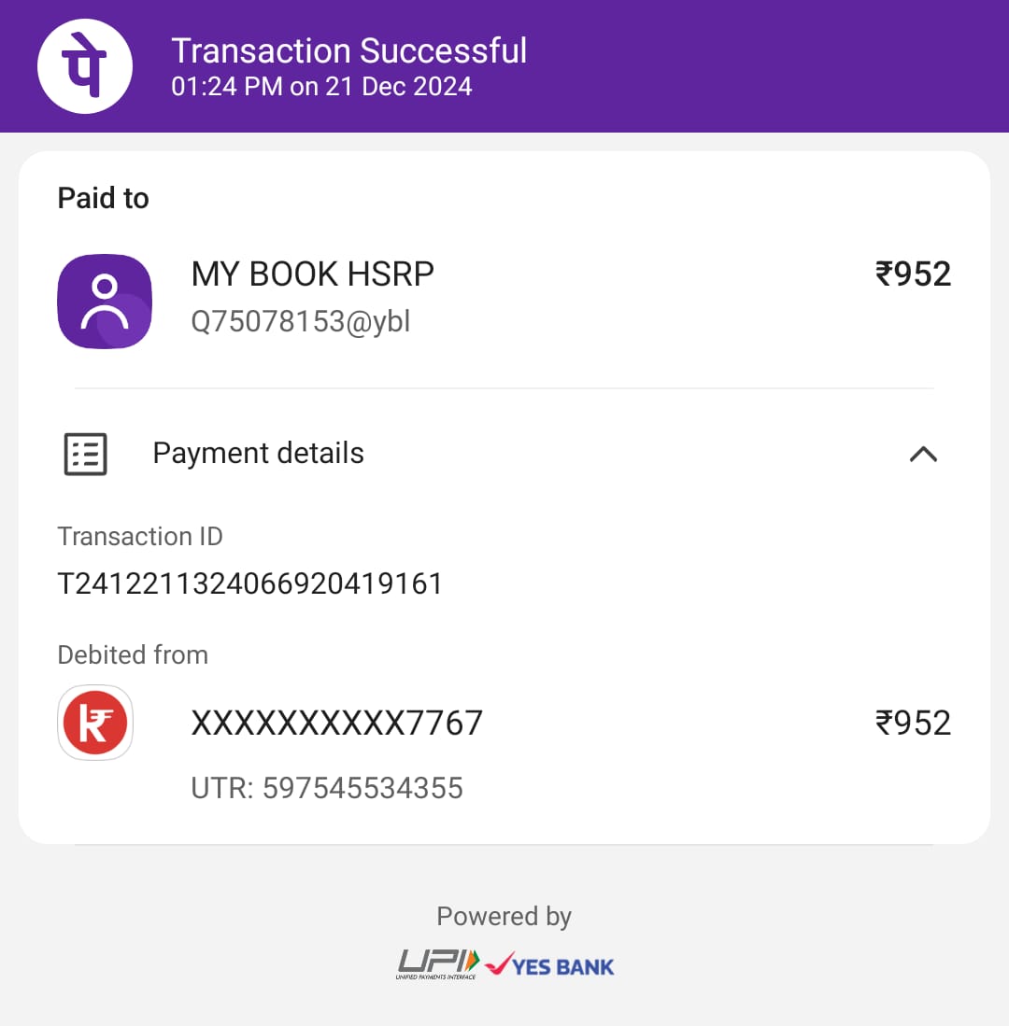Tap the transaction ID number T2412211324066920419161
The height and width of the screenshot is (1026, 1009).
click(250, 584)
